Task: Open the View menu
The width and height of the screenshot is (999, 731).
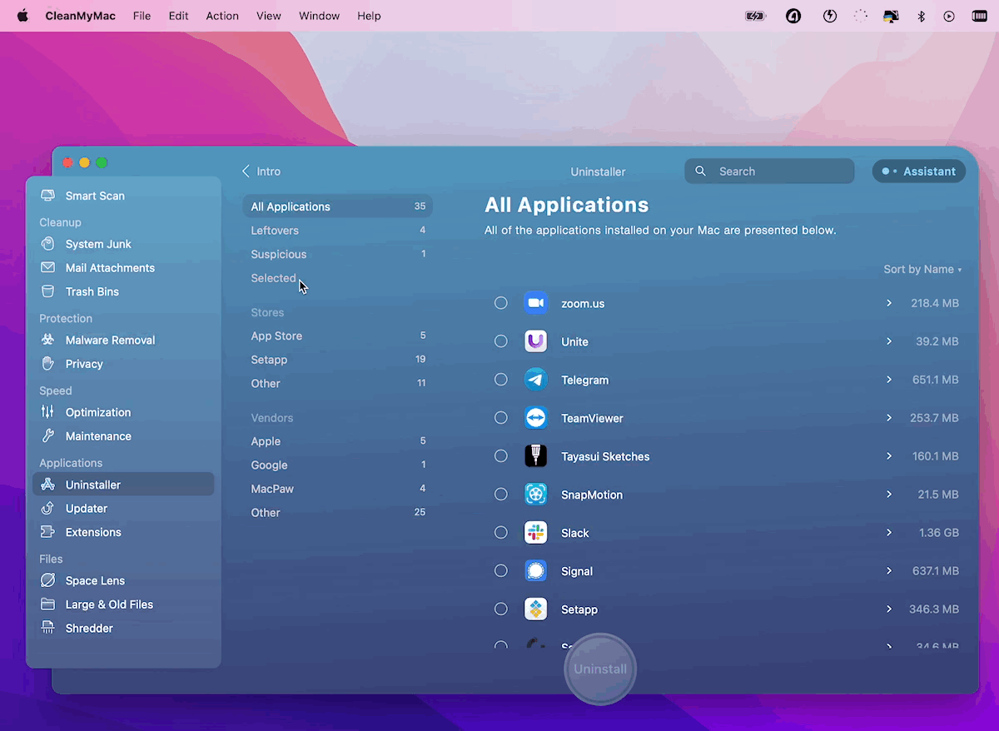Action: [269, 16]
